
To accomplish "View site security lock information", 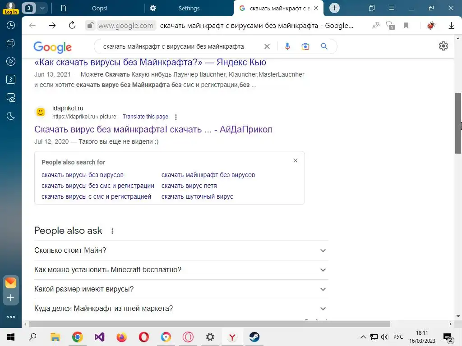I will coord(90,26).
